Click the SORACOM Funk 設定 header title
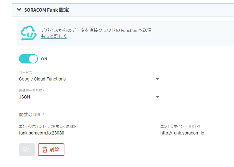 pos(46,10)
